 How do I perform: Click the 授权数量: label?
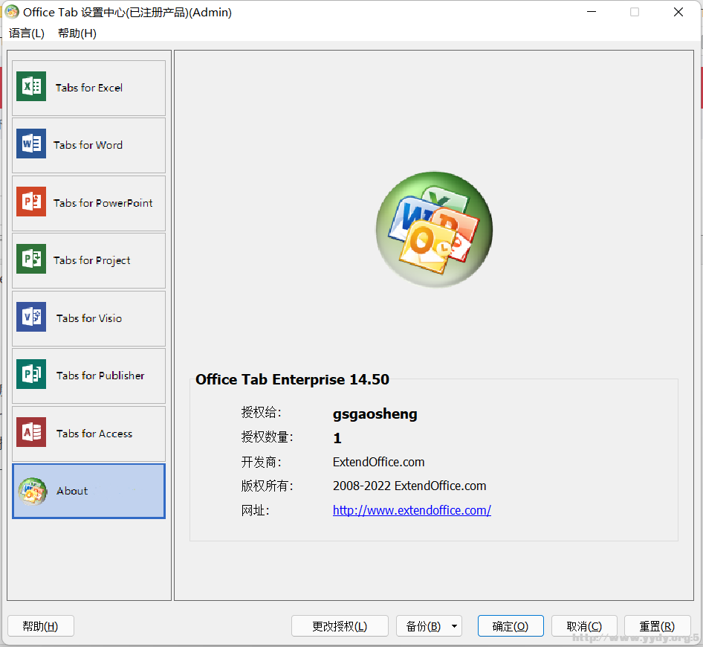(268, 437)
